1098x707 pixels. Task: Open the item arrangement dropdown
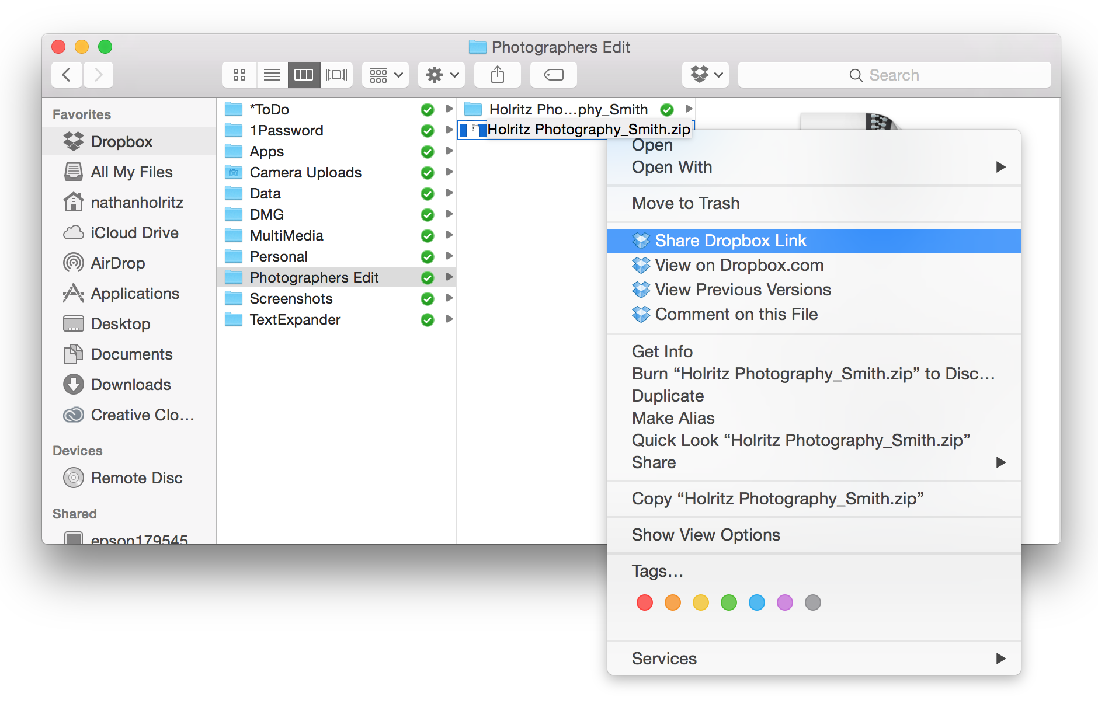[x=385, y=75]
